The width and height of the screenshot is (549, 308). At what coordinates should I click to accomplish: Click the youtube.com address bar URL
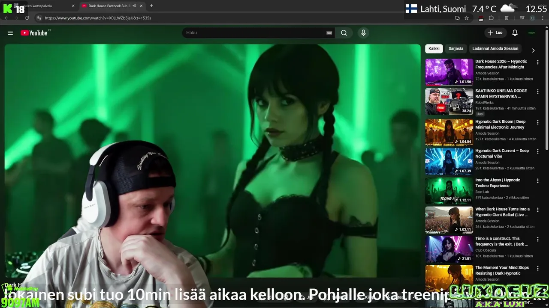(98, 18)
